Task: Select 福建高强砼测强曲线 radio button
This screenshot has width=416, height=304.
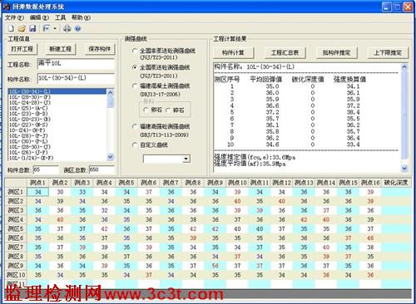Action: click(x=135, y=126)
